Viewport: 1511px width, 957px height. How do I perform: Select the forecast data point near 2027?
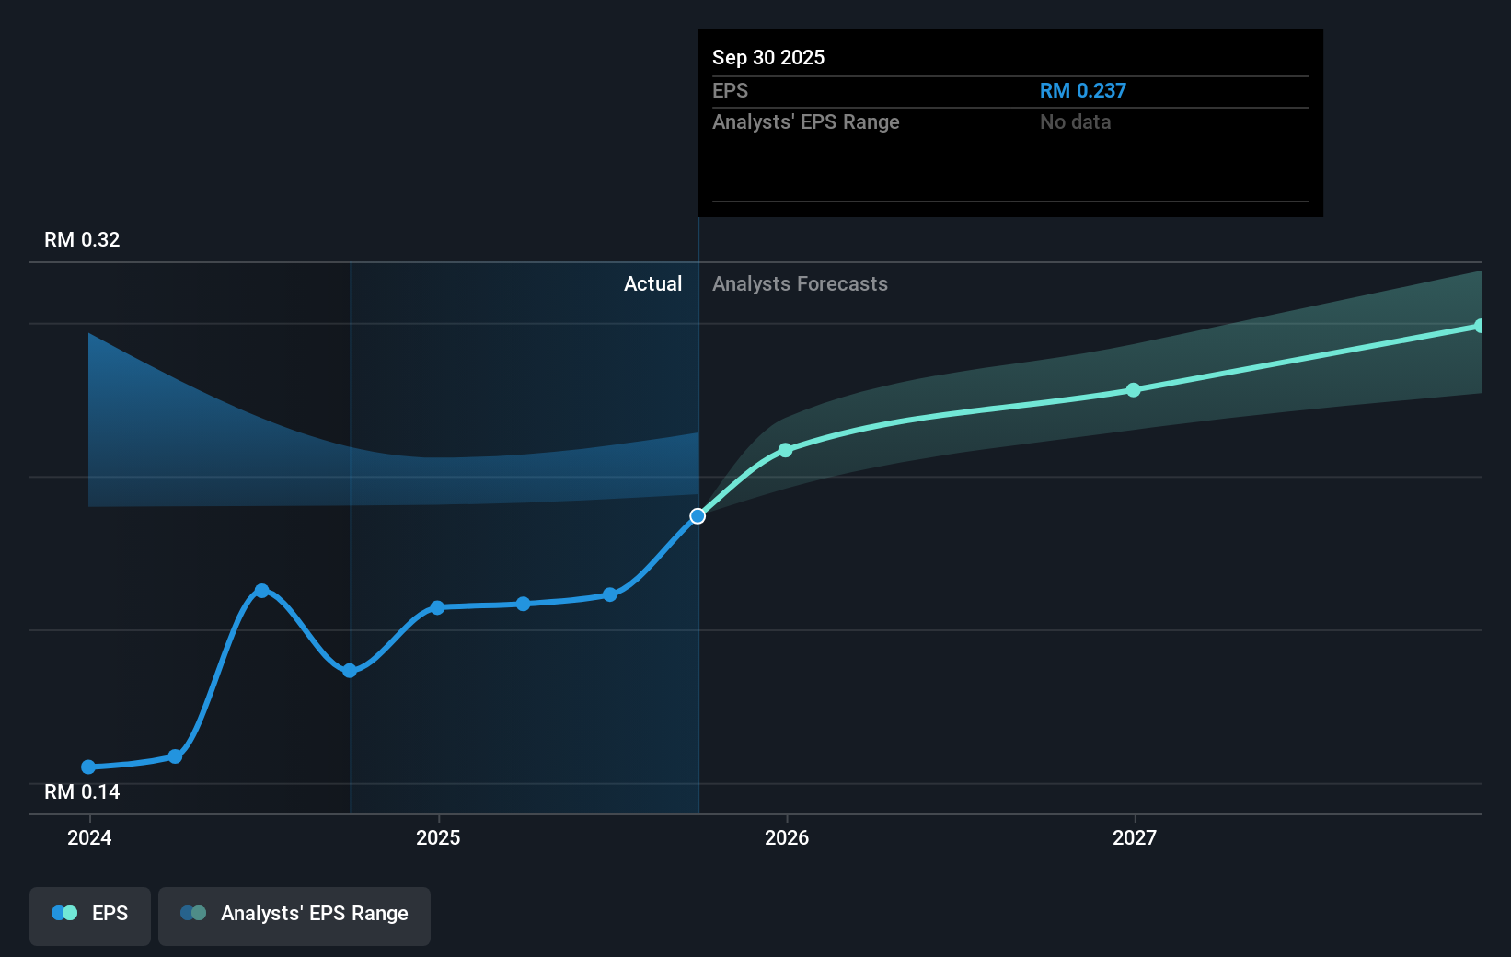1134,390
